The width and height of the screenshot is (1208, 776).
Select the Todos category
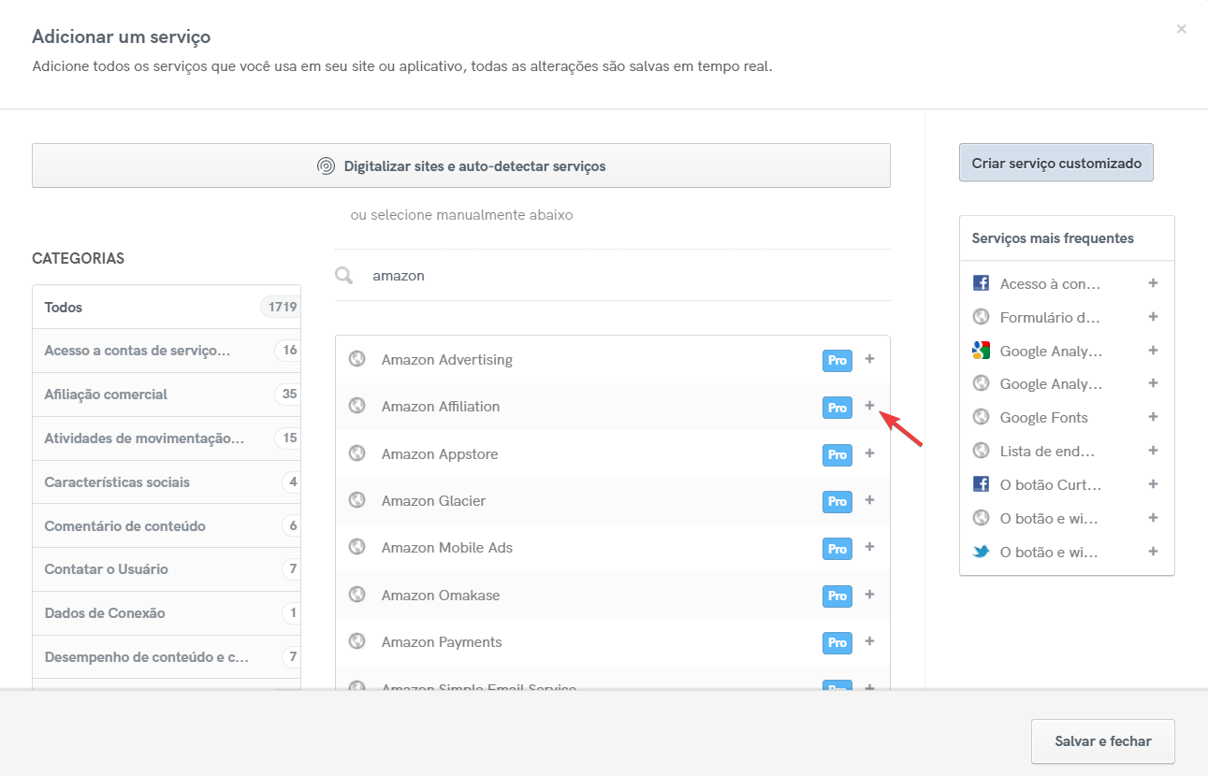click(x=63, y=307)
